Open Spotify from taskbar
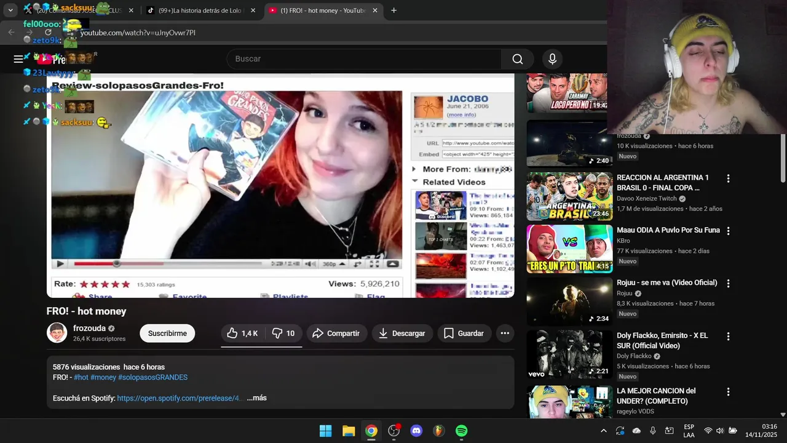Screen dimensions: 787x443 (x=462, y=431)
